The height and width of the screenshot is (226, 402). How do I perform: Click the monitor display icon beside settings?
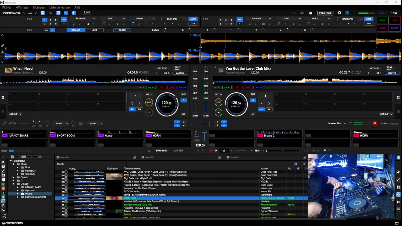click(x=347, y=13)
